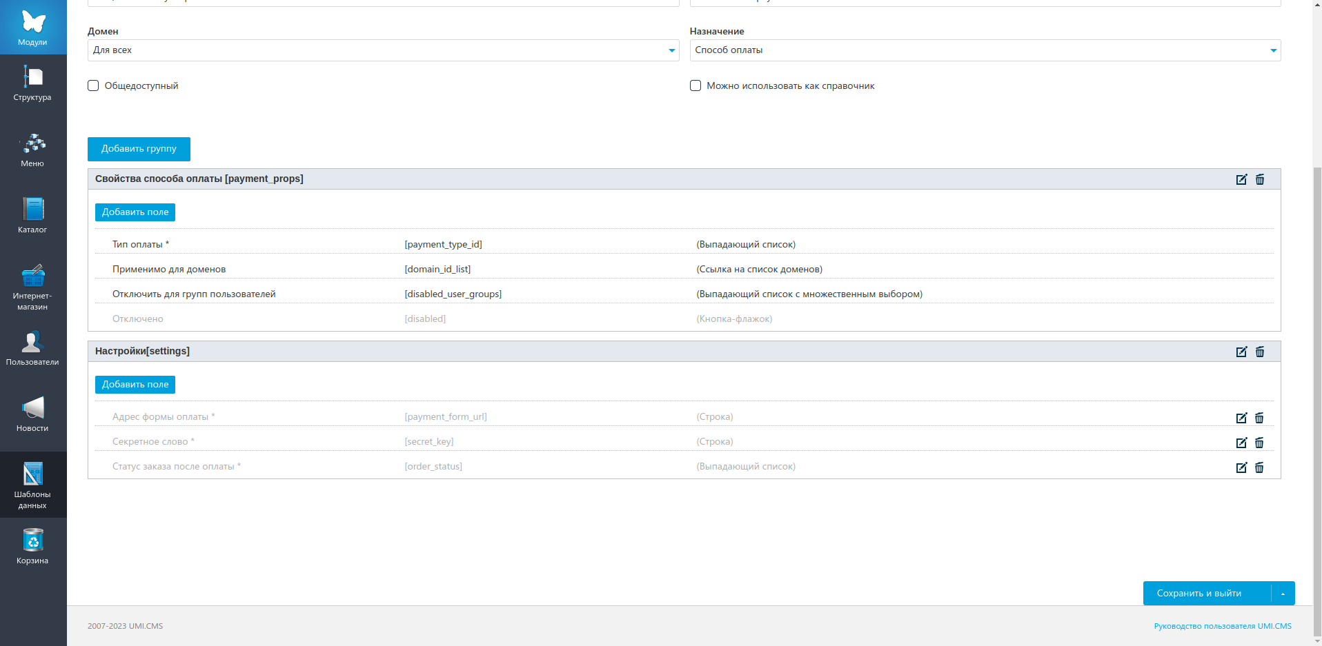
Task: Edit the payment_form_url field
Action: pyautogui.click(x=1241, y=418)
